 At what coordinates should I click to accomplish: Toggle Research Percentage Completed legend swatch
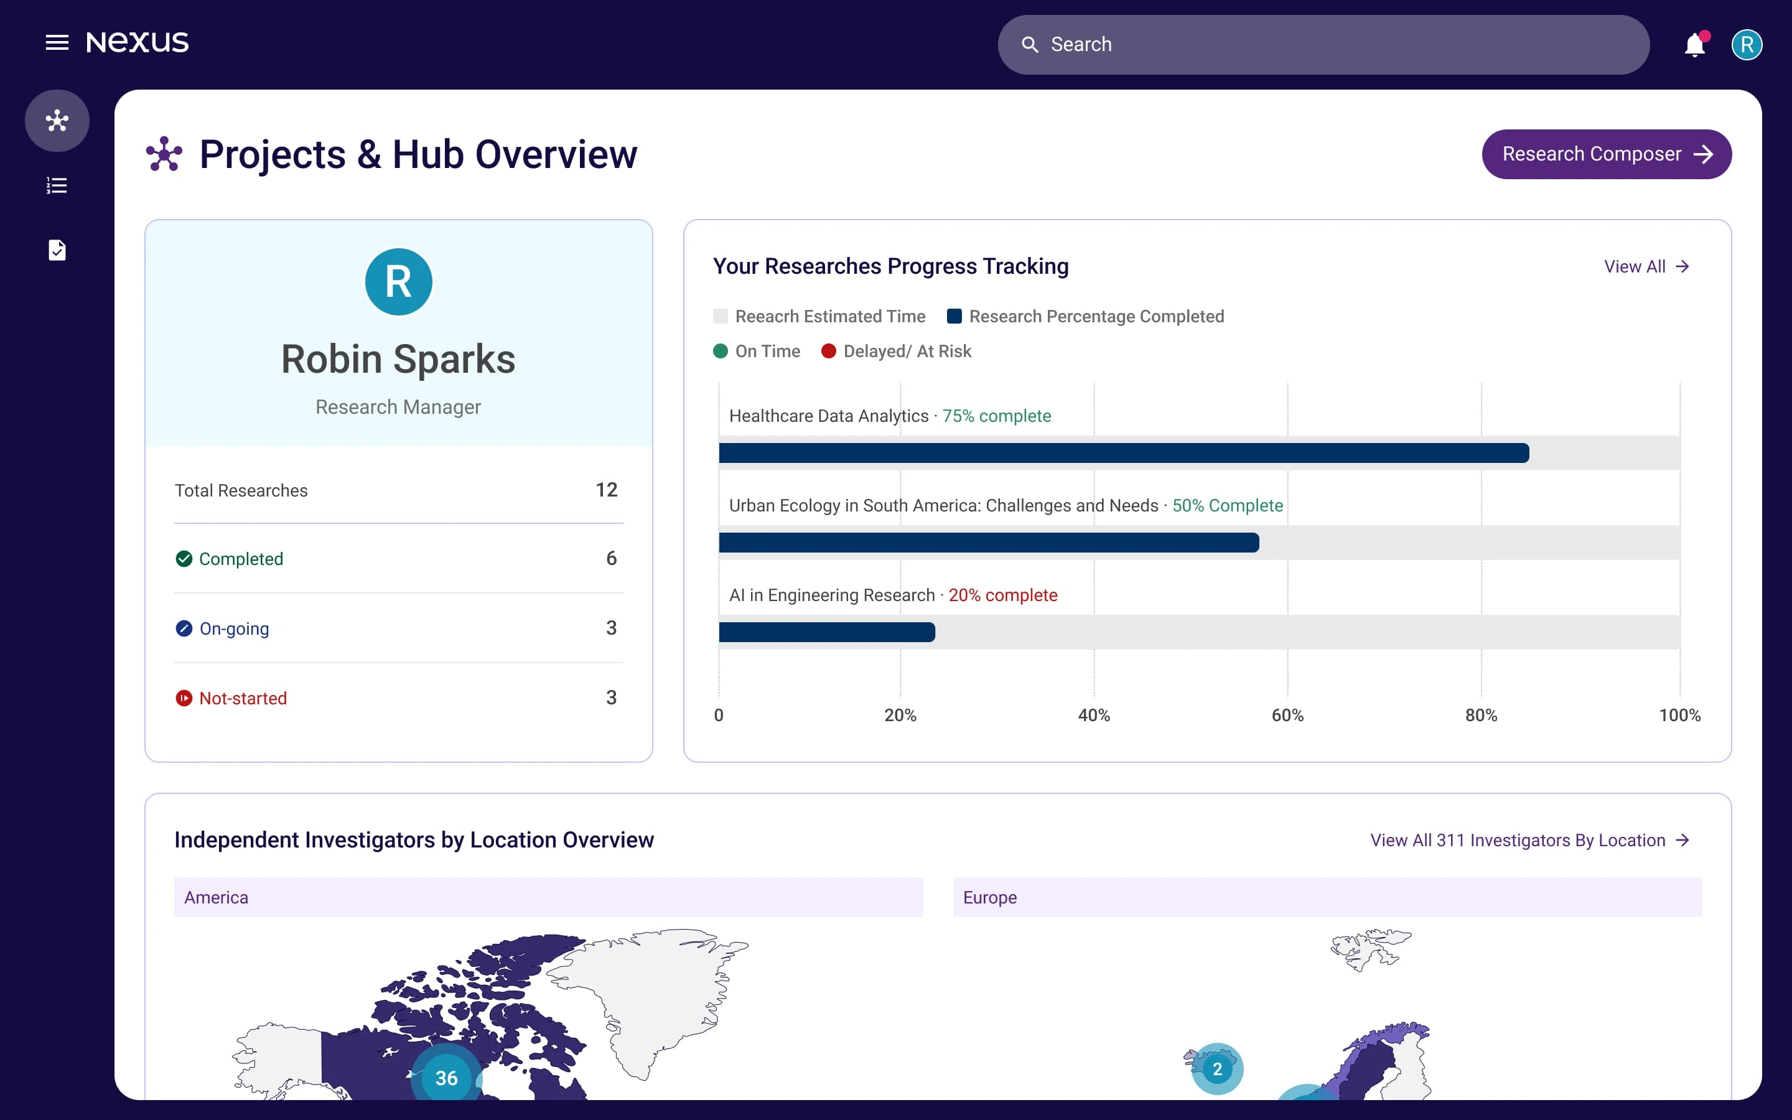(954, 316)
